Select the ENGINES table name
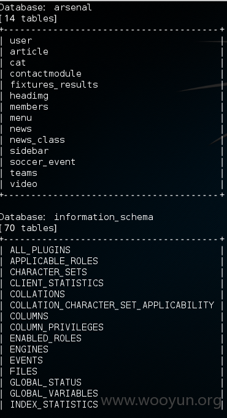Viewport: 227px width, 418px height. point(29,349)
